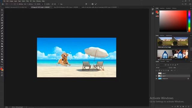The width and height of the screenshot is (192, 108).
Task: Switch to warp mode in options bar
Action: [x=86, y=4]
